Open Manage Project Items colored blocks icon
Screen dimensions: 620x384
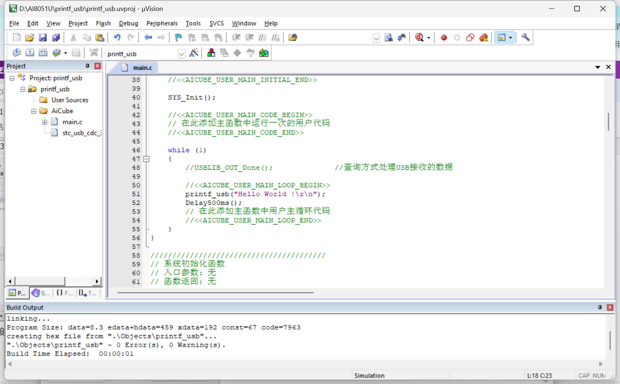tap(211, 53)
